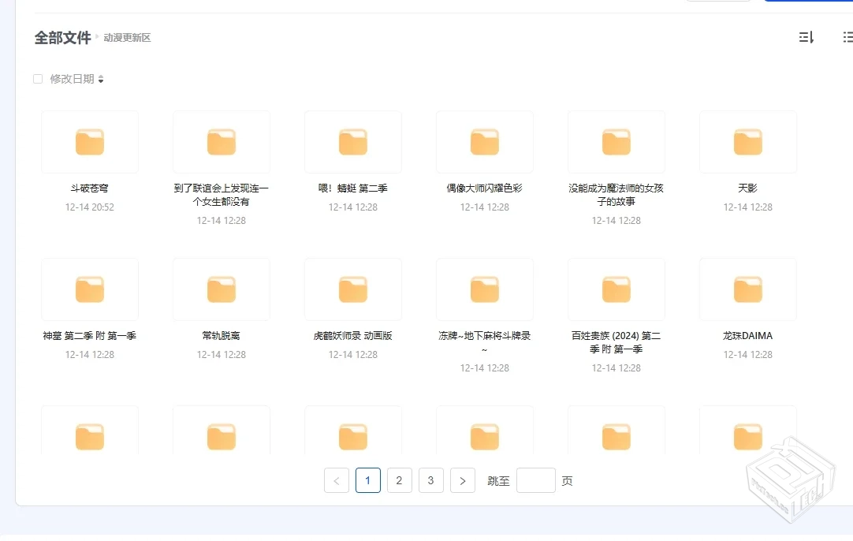This screenshot has width=853, height=541.
Task: Open the 龙珠DAIMA folder icon
Action: [747, 289]
